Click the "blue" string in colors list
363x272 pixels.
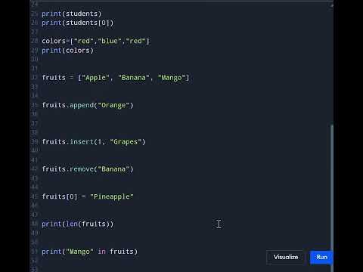coord(110,41)
